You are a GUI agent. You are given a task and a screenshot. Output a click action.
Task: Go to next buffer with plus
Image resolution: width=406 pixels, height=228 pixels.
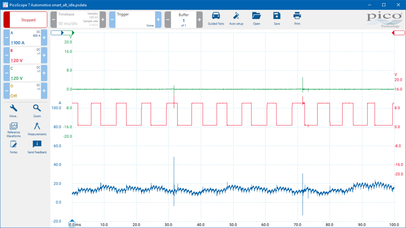click(x=199, y=20)
